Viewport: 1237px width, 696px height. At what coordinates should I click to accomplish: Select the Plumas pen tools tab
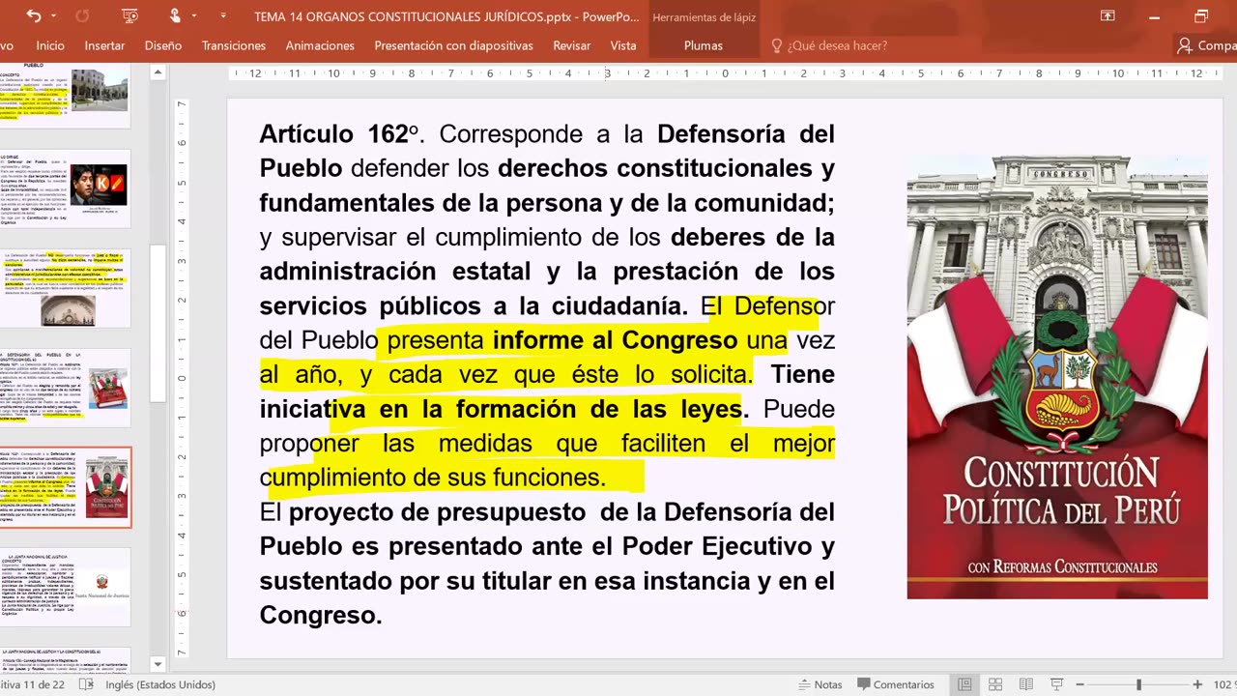[x=703, y=45]
